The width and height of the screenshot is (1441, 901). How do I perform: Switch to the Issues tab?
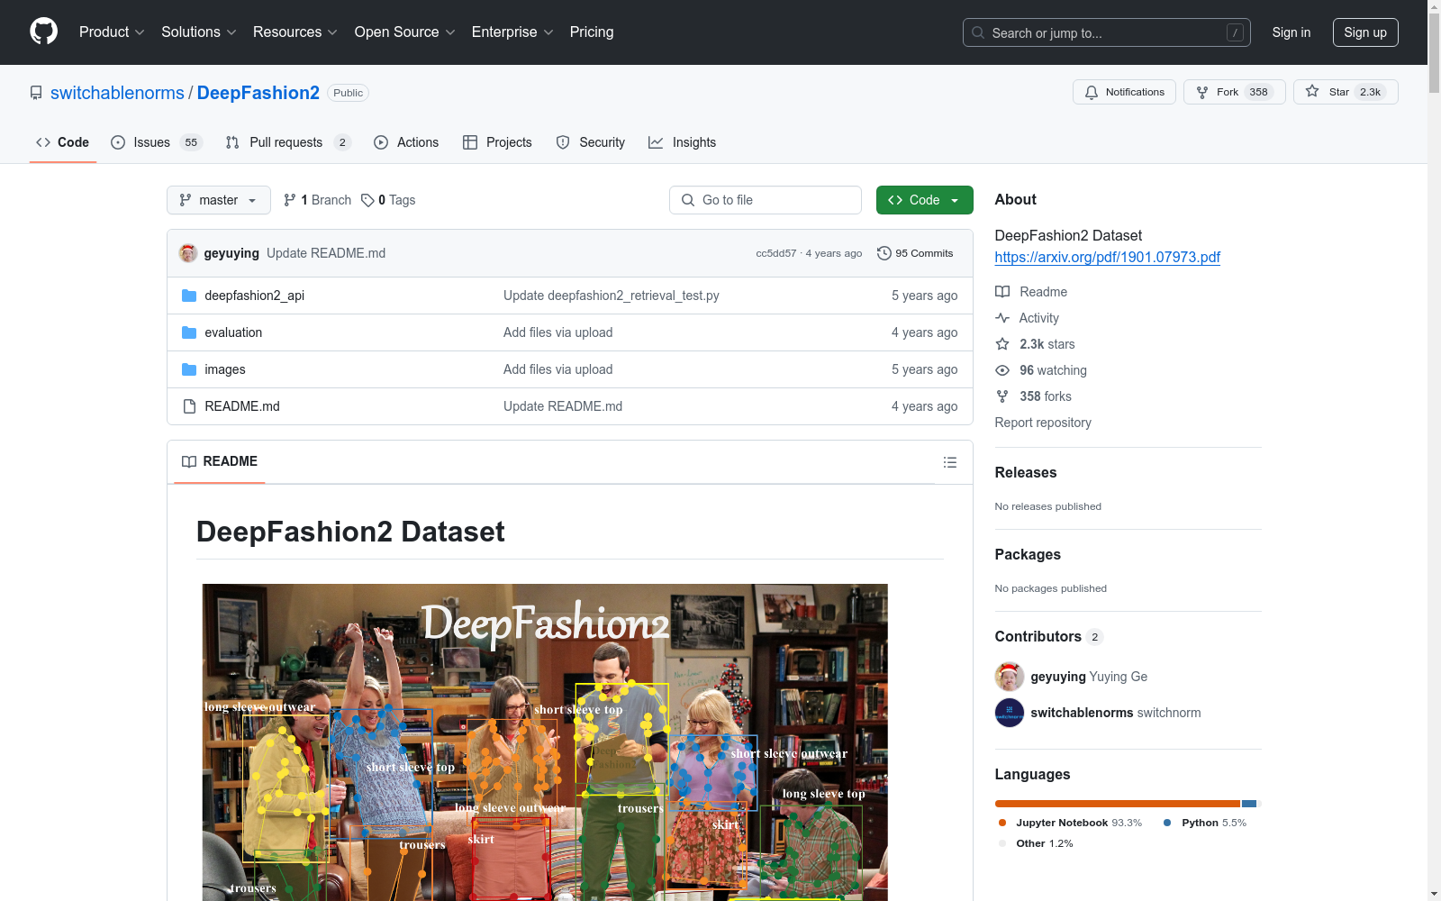(x=157, y=142)
